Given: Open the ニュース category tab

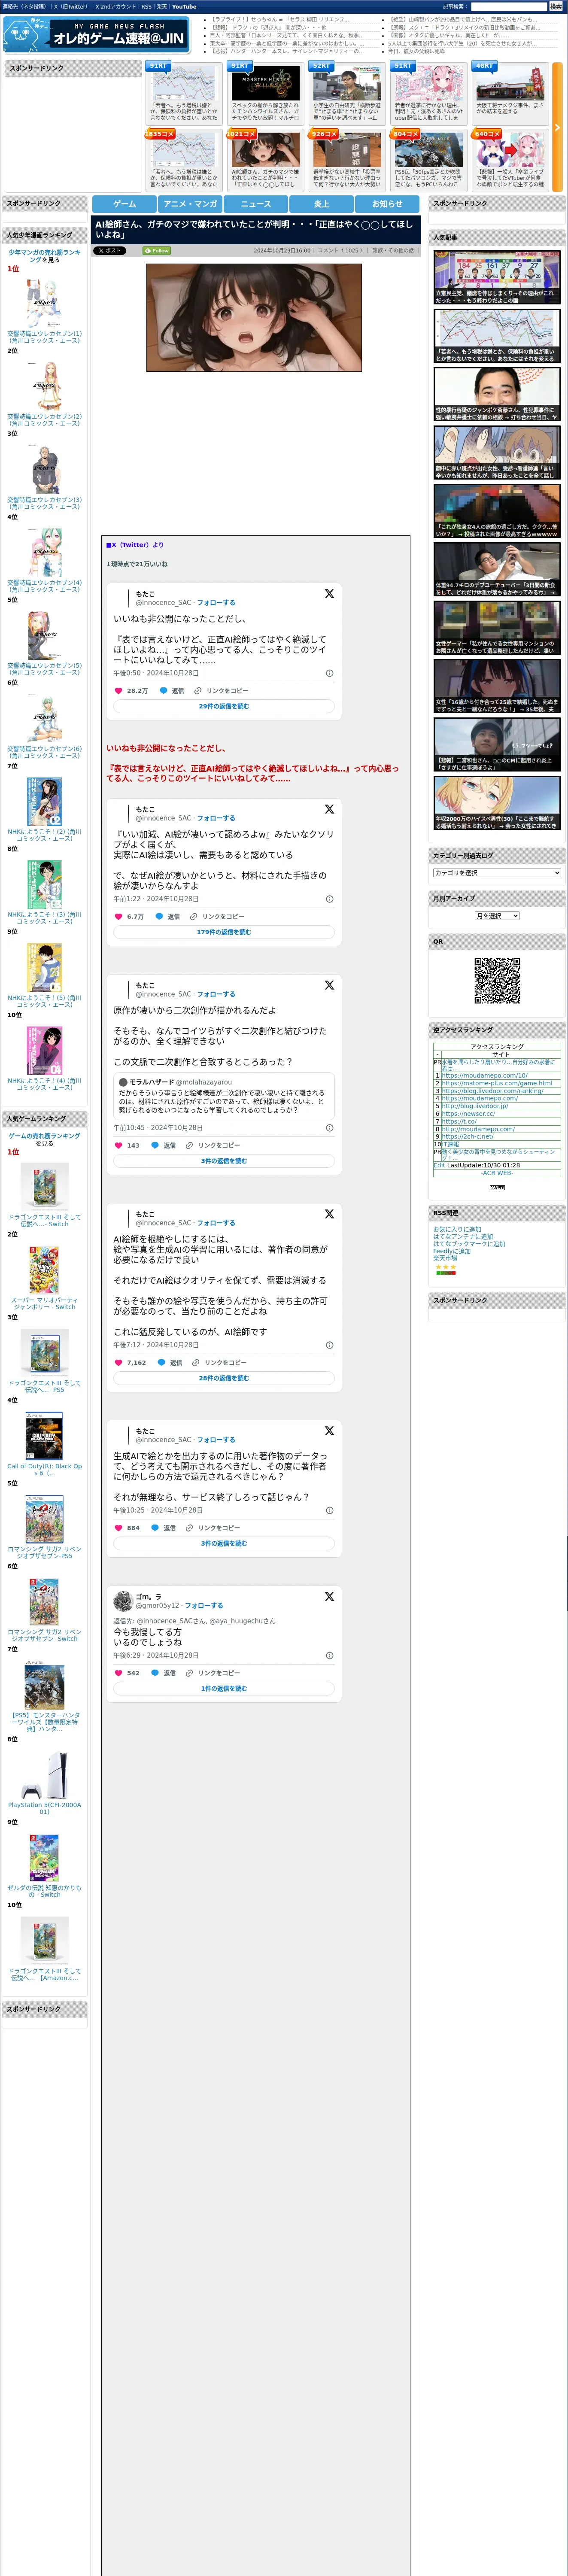Looking at the screenshot, I should [x=256, y=203].
